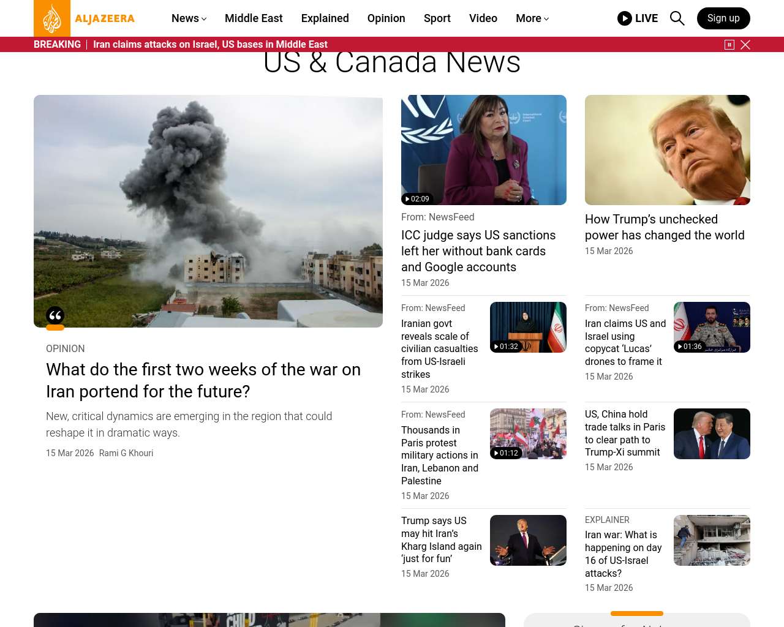Click the opinion quote icon on Iran photo

(55, 316)
